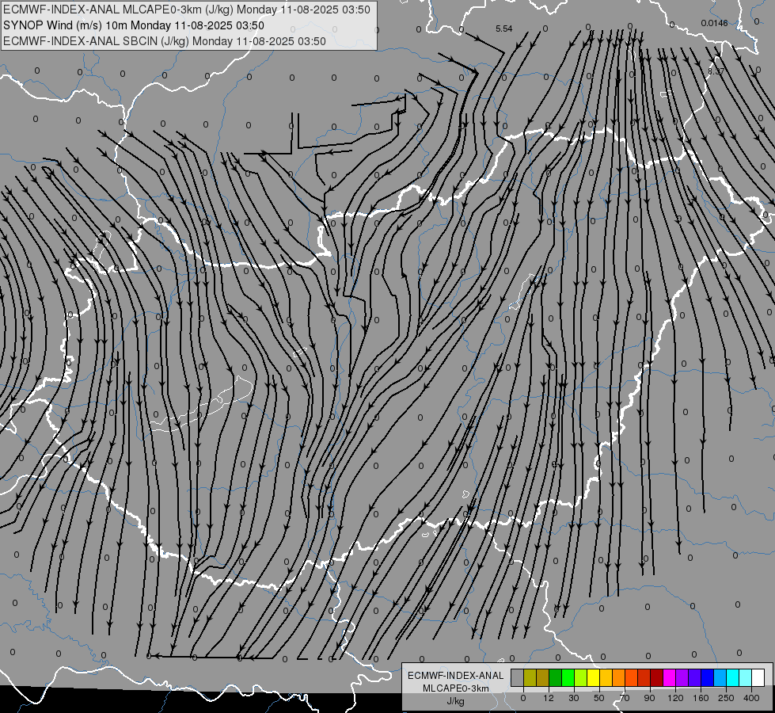Click the map value 8.37

716,71
